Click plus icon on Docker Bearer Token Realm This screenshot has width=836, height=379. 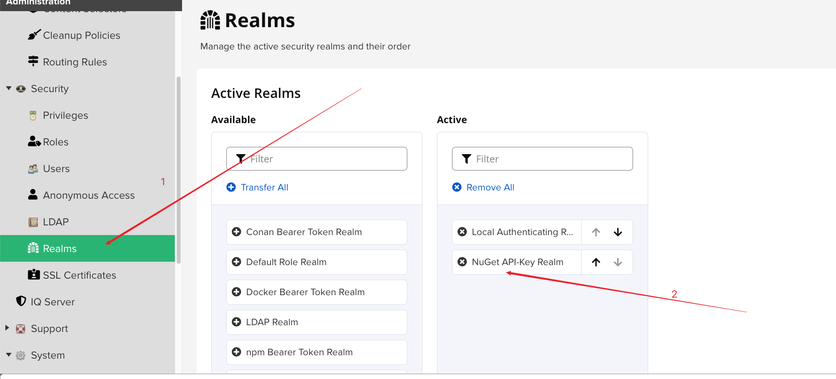(x=236, y=292)
